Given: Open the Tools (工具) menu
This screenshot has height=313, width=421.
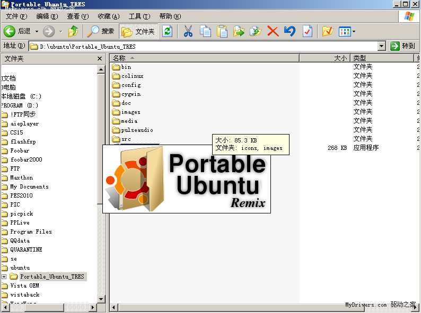Looking at the screenshot, I should click(x=138, y=16).
